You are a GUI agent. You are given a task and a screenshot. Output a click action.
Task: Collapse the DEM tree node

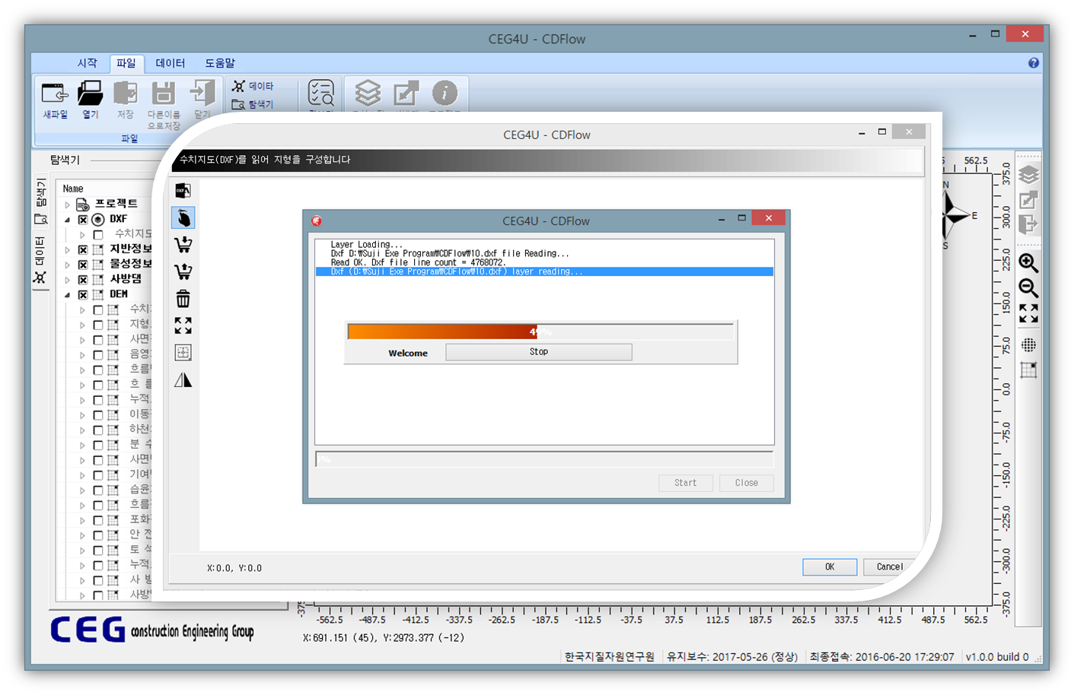pos(67,295)
